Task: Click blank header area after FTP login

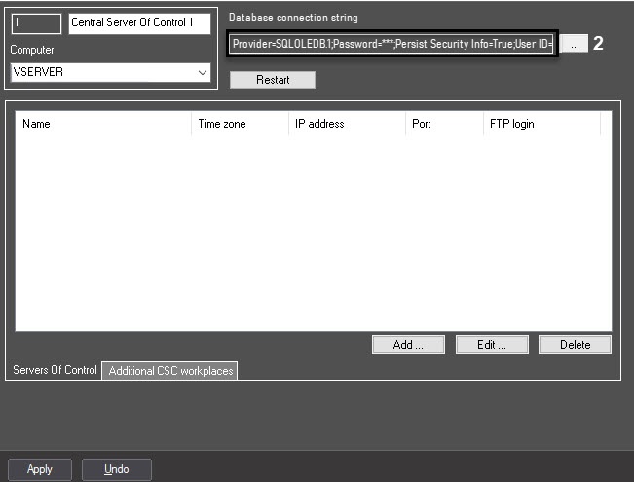Action: pyautogui.click(x=606, y=124)
